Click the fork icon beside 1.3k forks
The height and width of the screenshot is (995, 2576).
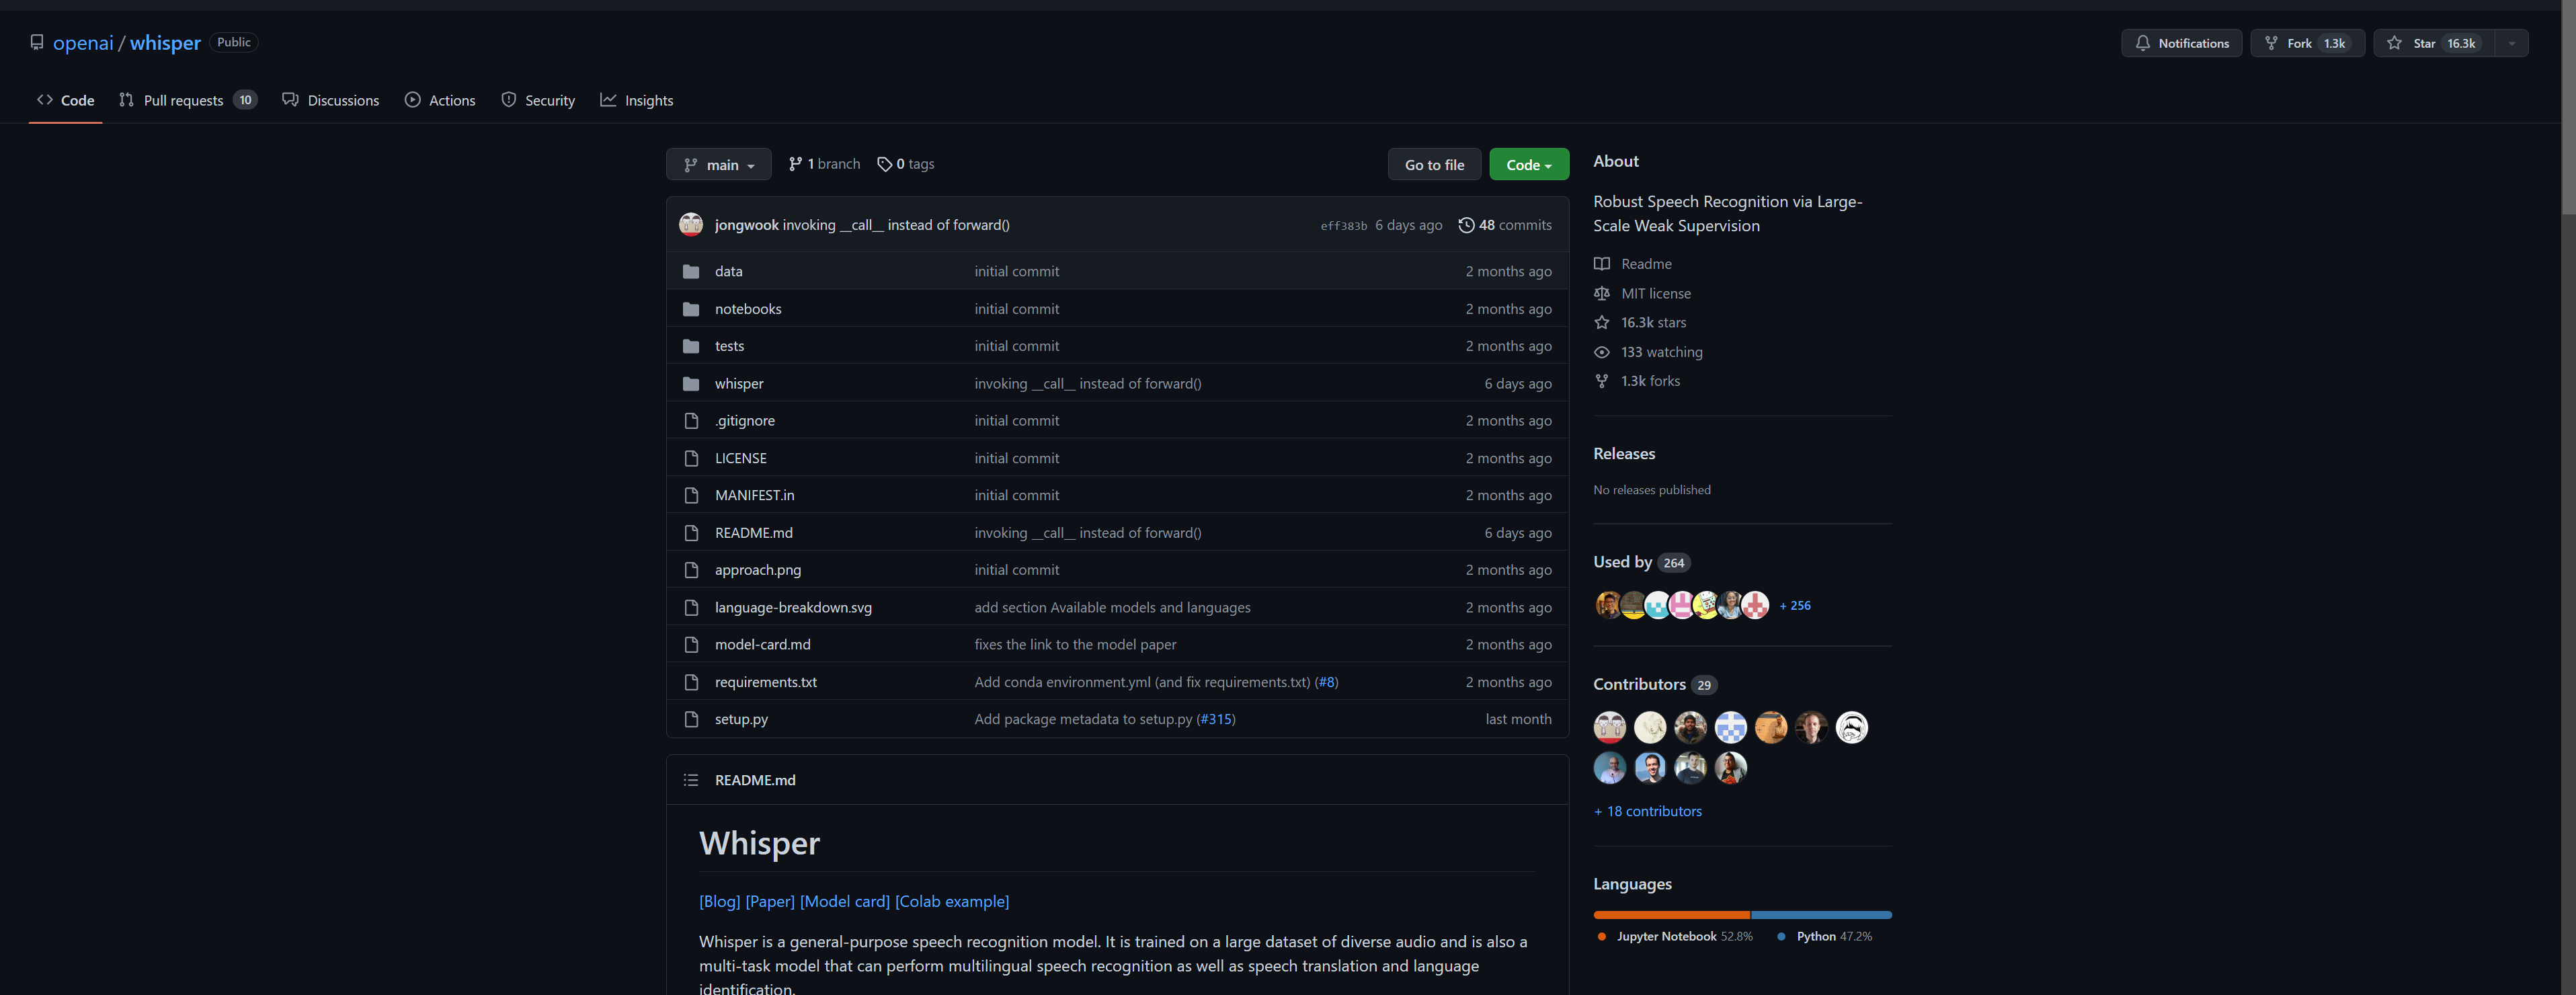[x=1601, y=381]
